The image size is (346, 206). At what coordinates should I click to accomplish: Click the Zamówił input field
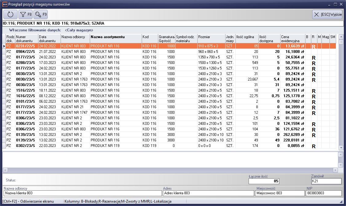[326, 181]
